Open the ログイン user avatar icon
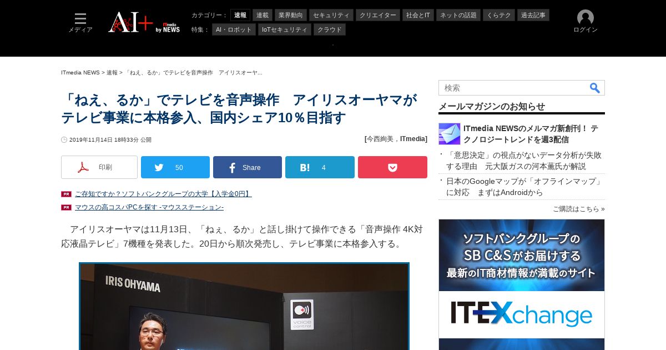The height and width of the screenshot is (350, 666). coord(586,18)
